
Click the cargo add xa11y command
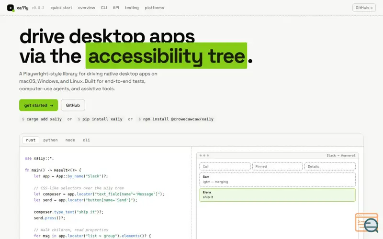pos(42,119)
